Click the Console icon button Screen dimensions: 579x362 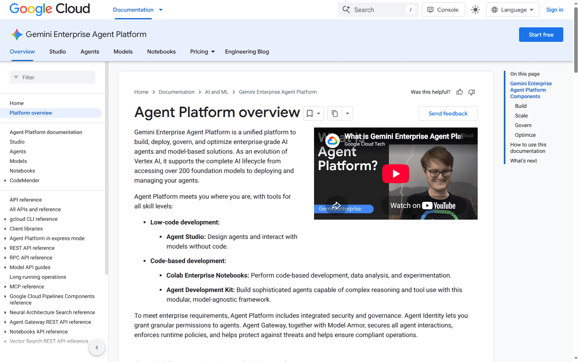coord(443,10)
